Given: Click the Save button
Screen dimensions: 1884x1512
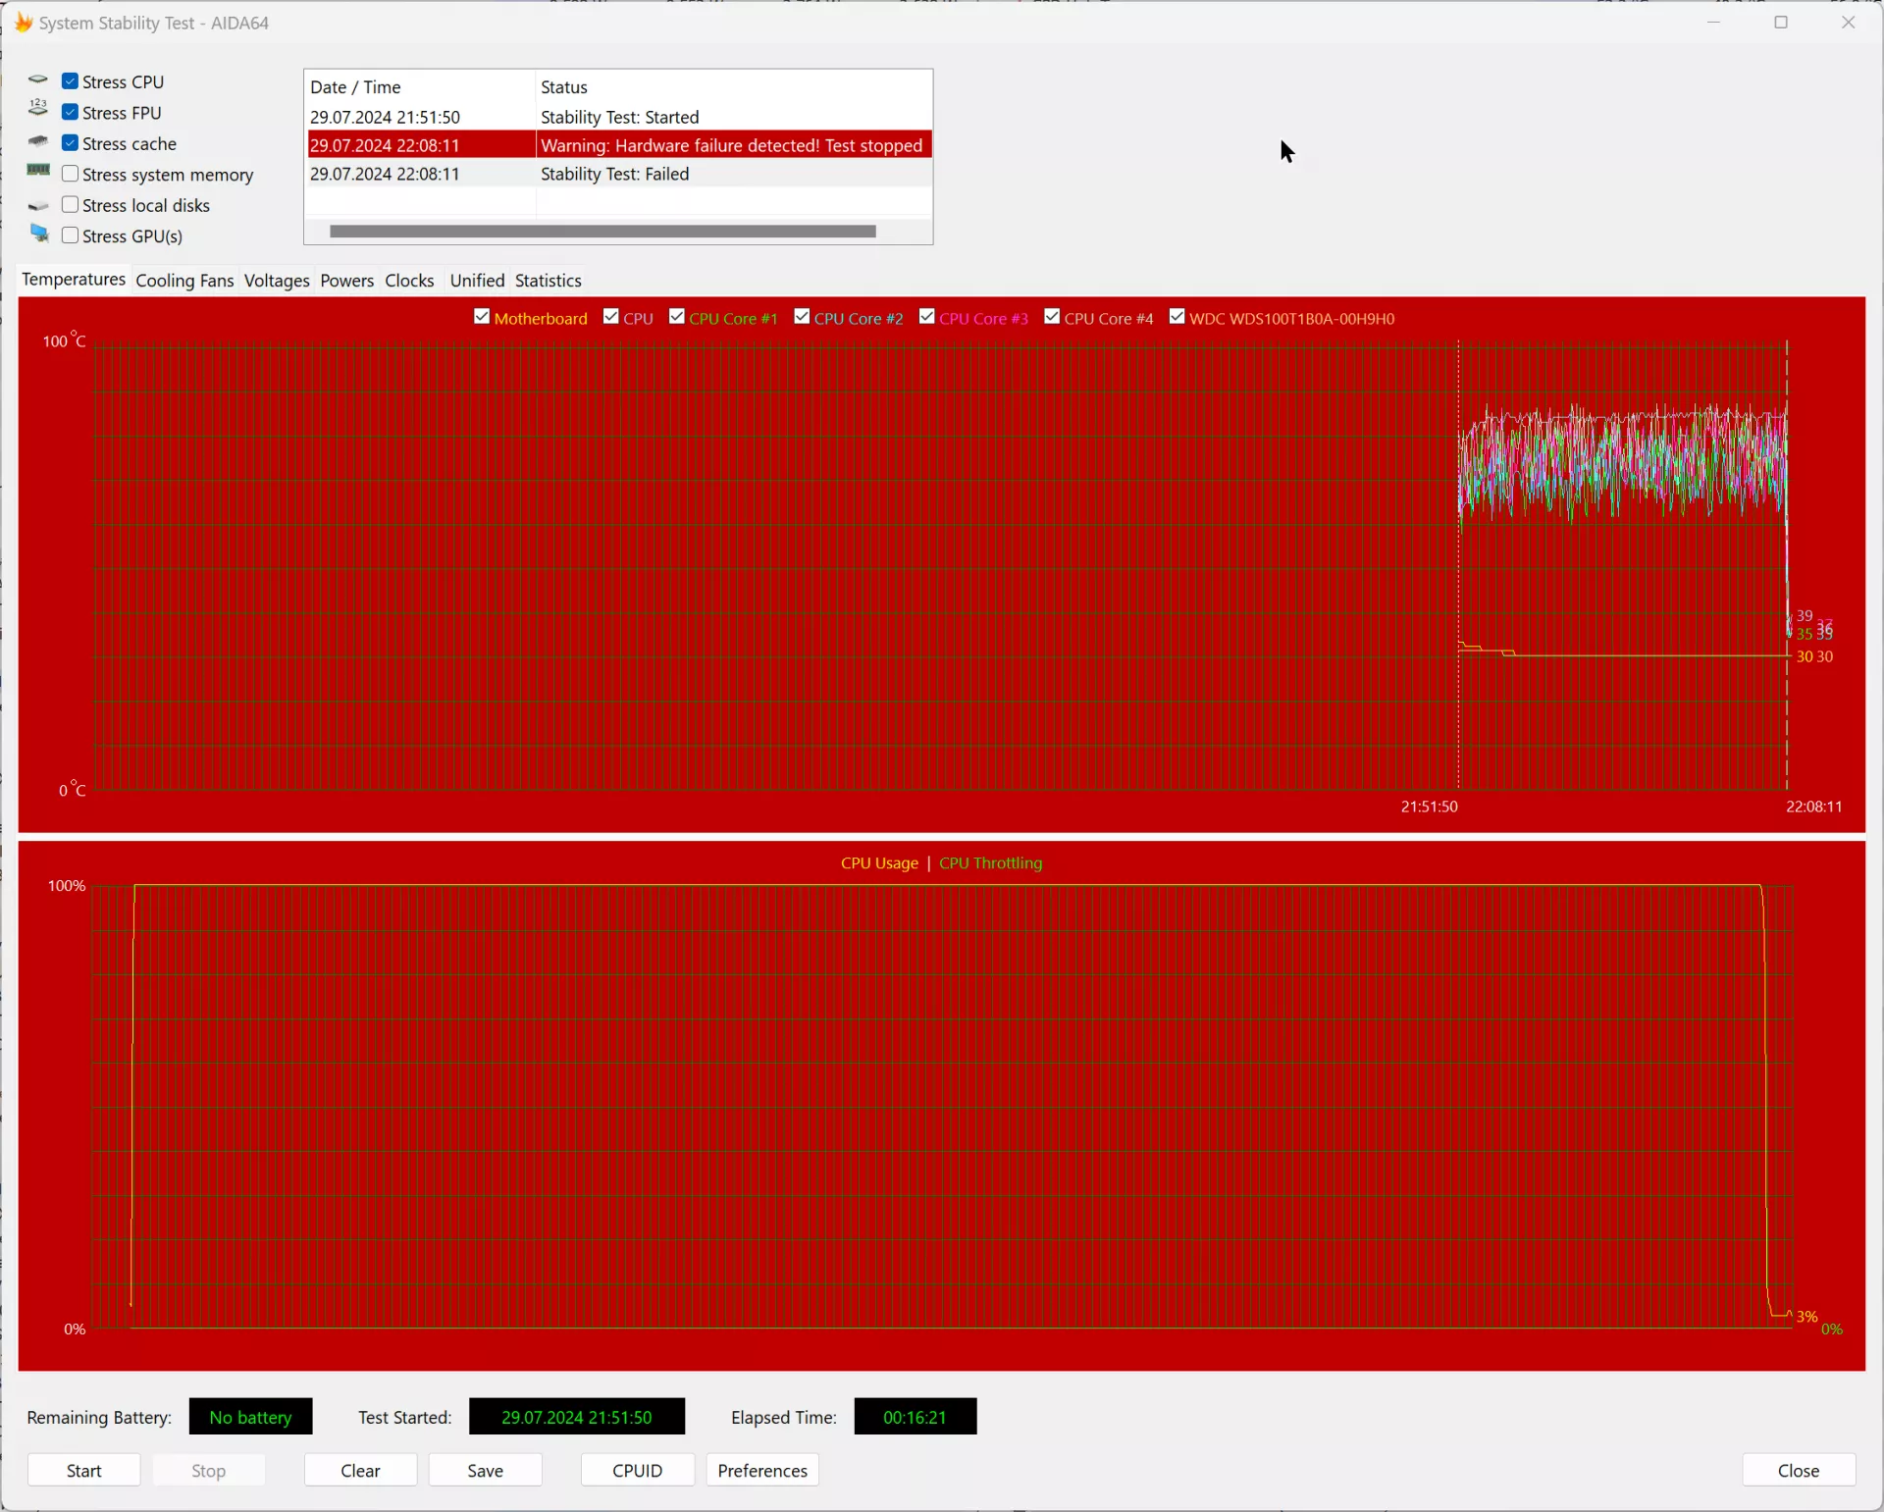Looking at the screenshot, I should tap(485, 1469).
